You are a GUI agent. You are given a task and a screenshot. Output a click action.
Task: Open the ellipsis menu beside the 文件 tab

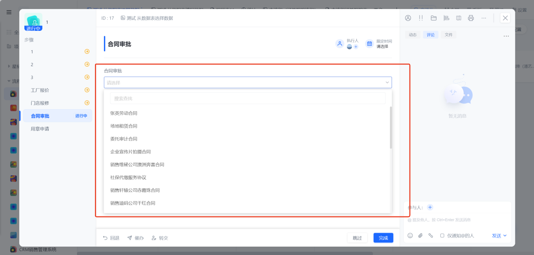coord(506,36)
